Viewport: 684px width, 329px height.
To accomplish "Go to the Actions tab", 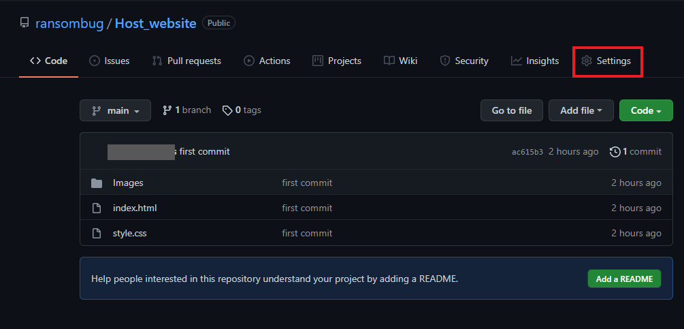I will tap(267, 61).
